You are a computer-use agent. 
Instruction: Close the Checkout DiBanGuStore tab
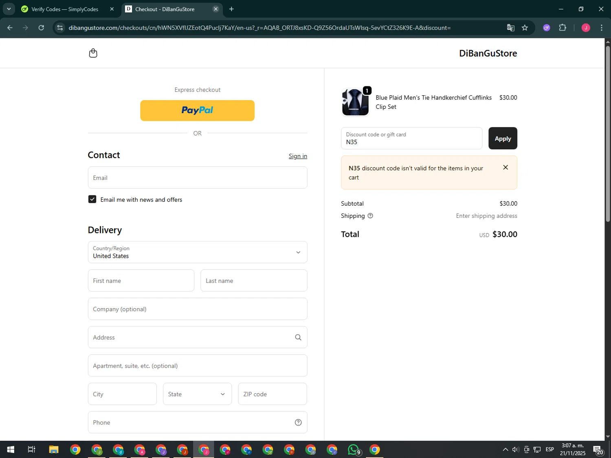216,9
